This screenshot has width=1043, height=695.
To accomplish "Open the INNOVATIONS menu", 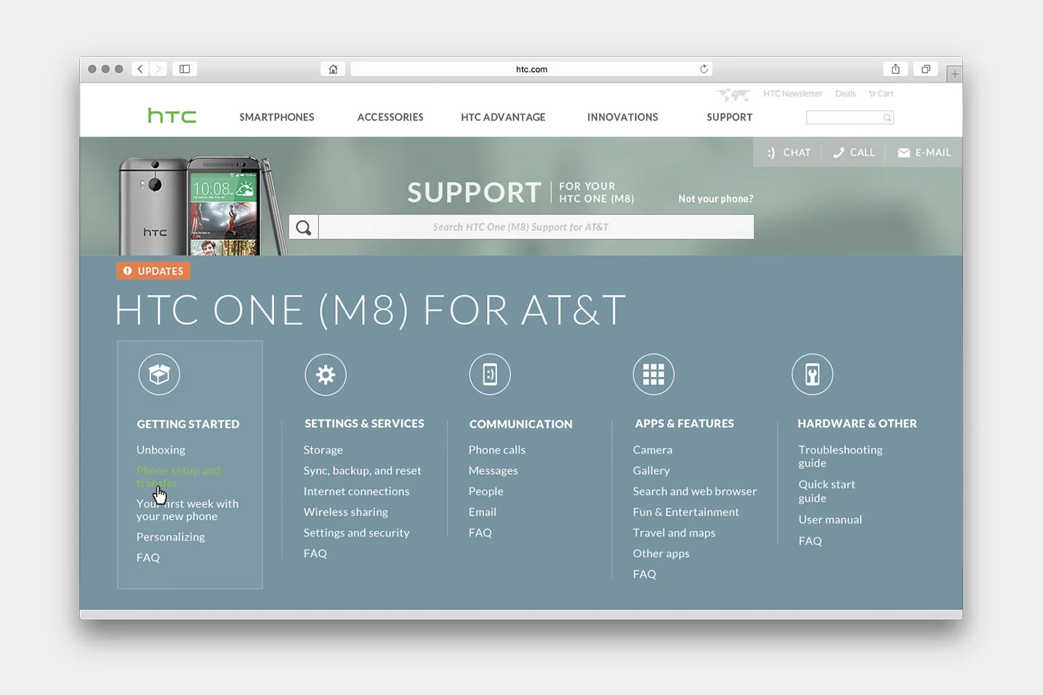I will pyautogui.click(x=623, y=117).
